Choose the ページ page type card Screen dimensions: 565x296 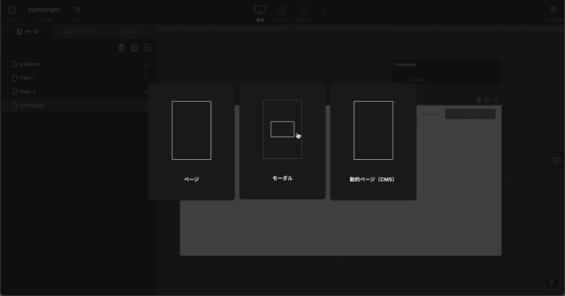191,141
